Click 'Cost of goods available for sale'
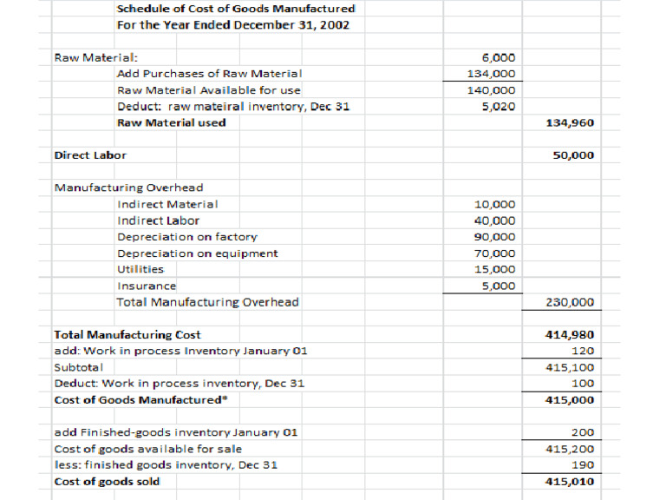Screen dimensions: 666x500 [x=147, y=450]
